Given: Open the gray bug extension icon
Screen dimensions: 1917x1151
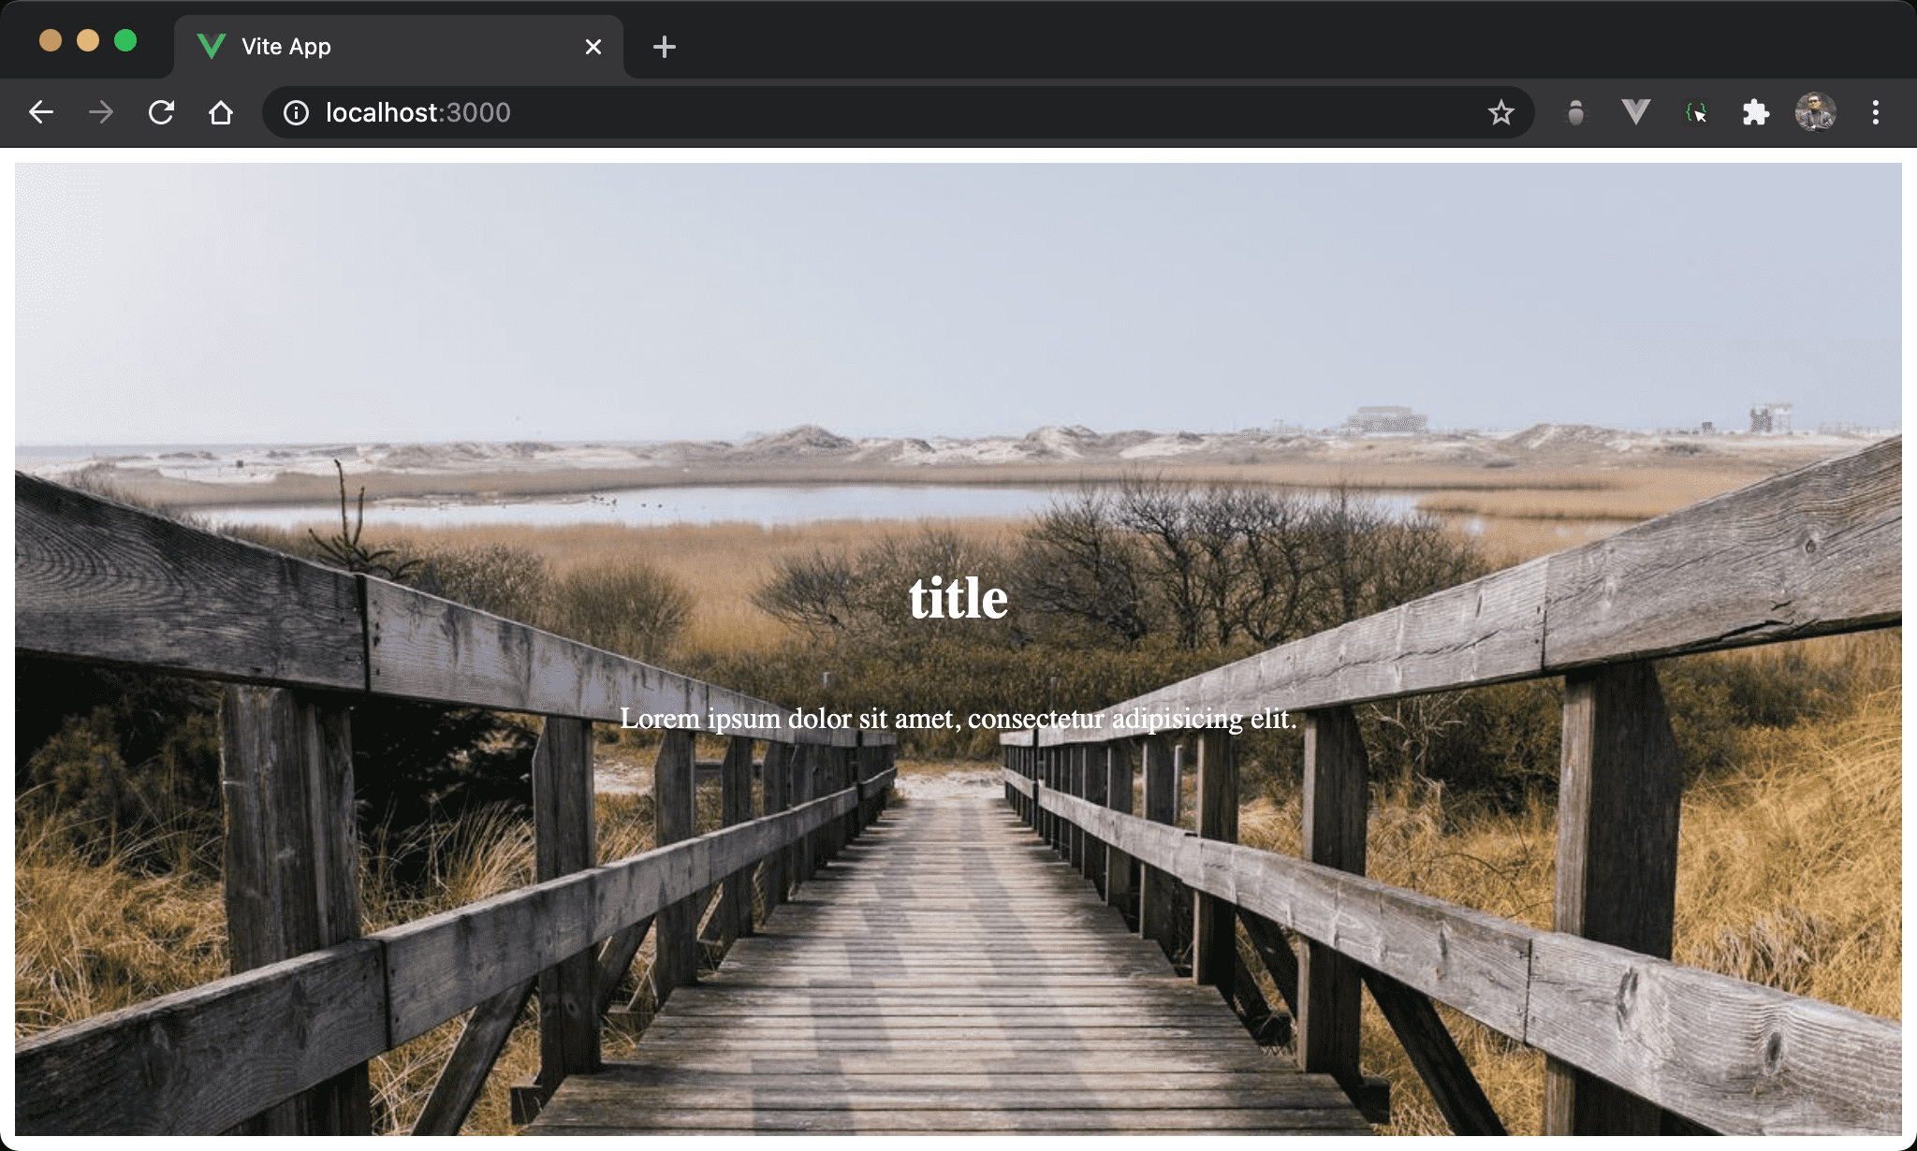Looking at the screenshot, I should 1576,113.
